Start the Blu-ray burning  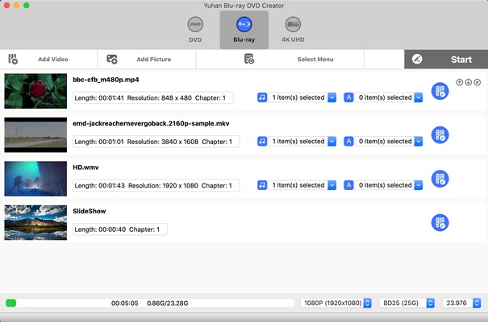click(x=446, y=60)
